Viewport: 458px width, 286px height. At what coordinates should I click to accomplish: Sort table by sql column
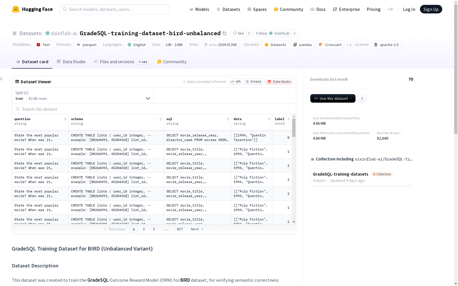(x=228, y=119)
